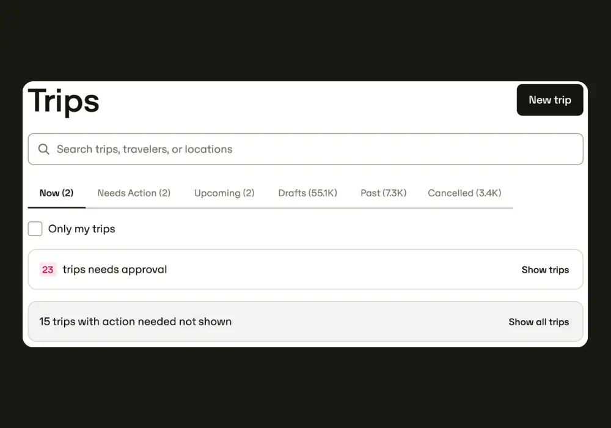View the Drafts tab
Screen dimensions: 611x428
[307, 193]
